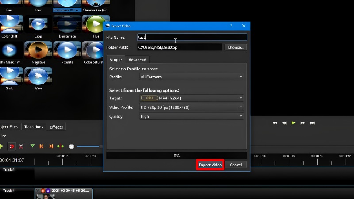Click the Track 5 label

coord(9,170)
